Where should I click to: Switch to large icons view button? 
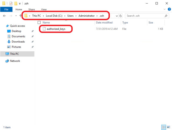point(169,127)
